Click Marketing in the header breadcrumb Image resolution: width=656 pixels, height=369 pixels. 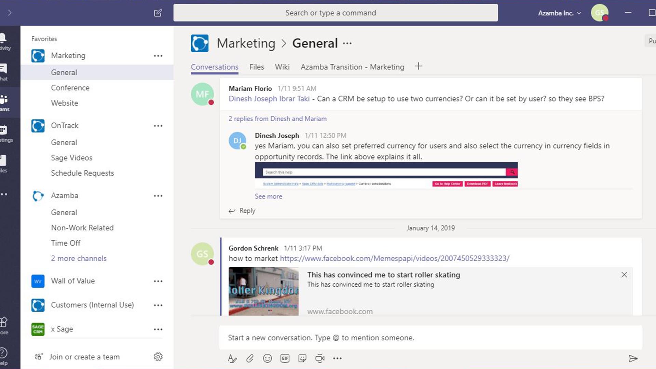246,43
